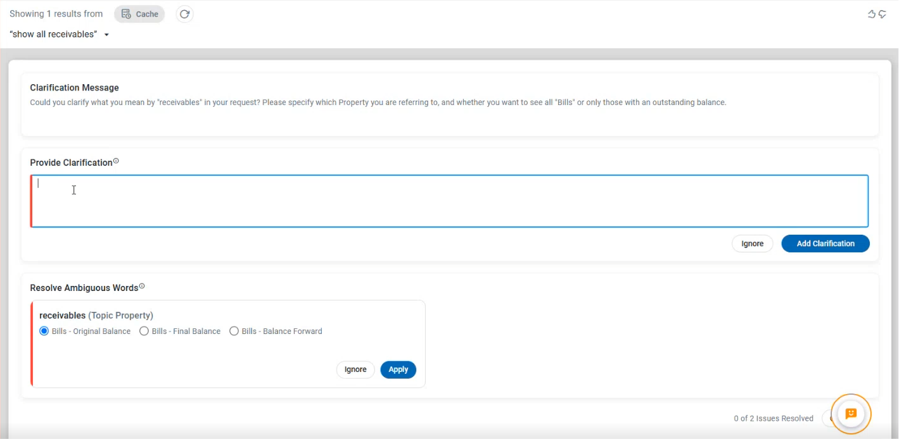Click the Cache source badge
Screen dimensions: 899x439
pyautogui.click(x=139, y=14)
